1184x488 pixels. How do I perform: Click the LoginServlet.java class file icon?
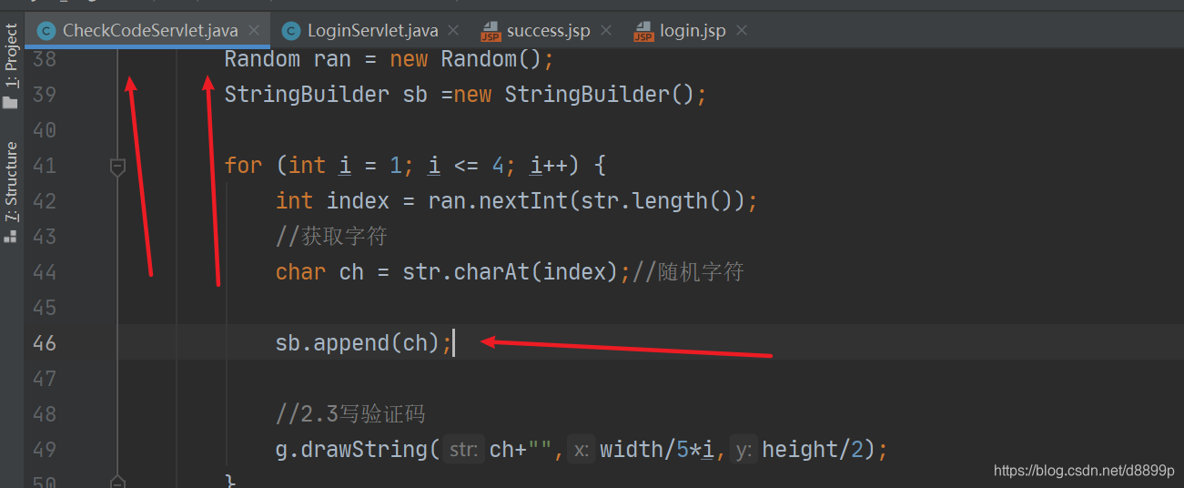291,32
